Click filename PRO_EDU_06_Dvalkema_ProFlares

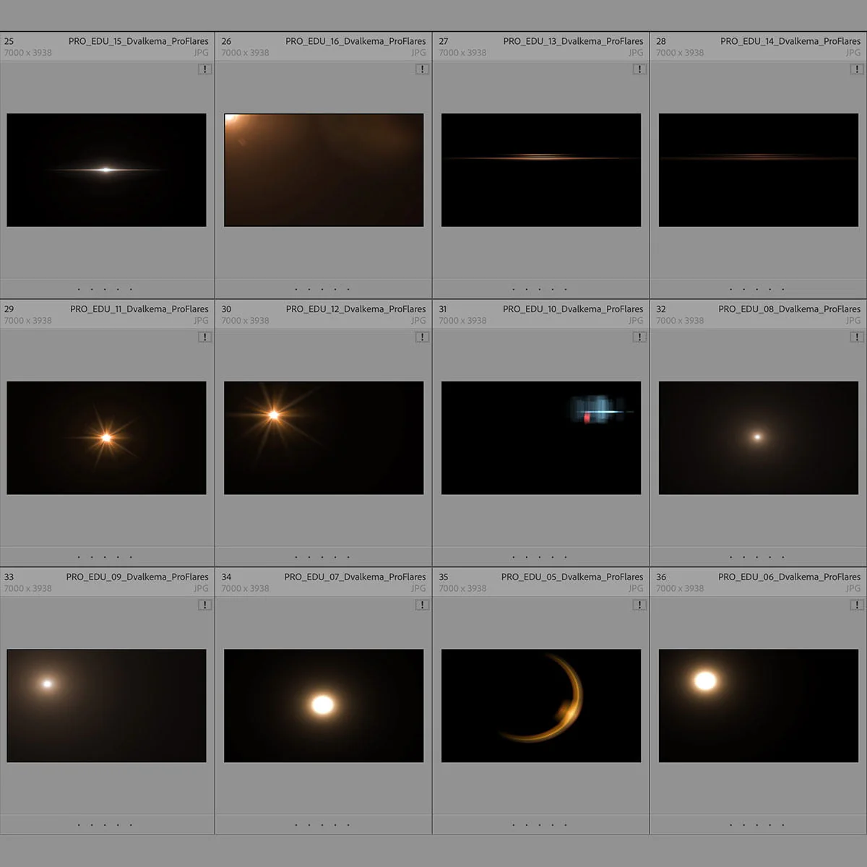pos(790,577)
